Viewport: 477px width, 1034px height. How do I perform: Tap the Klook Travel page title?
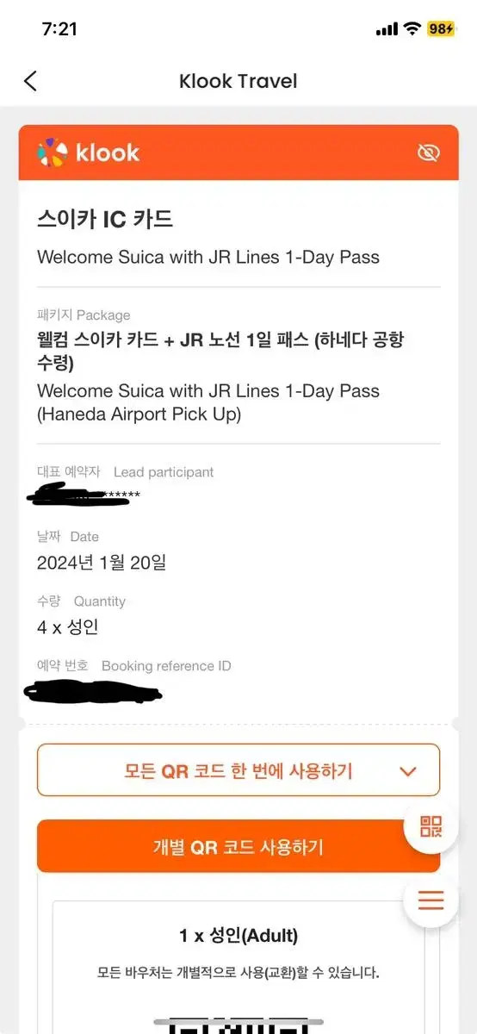[238, 81]
